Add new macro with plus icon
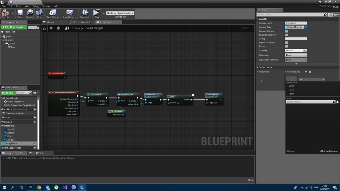 coord(35,117)
